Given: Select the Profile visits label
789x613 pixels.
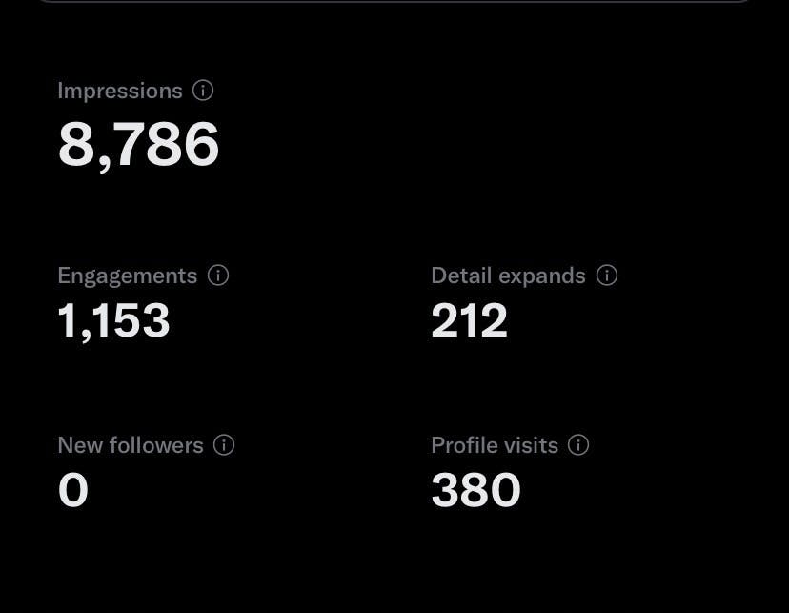Looking at the screenshot, I should point(495,445).
